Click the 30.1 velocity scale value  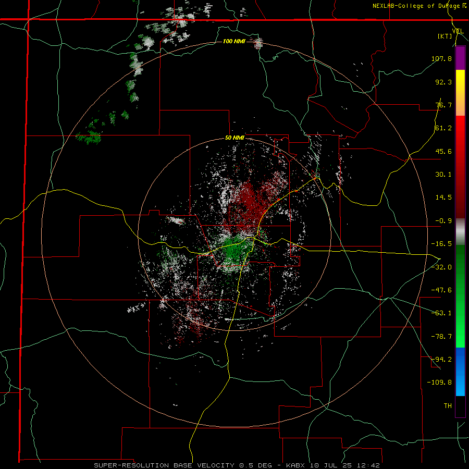pos(443,175)
